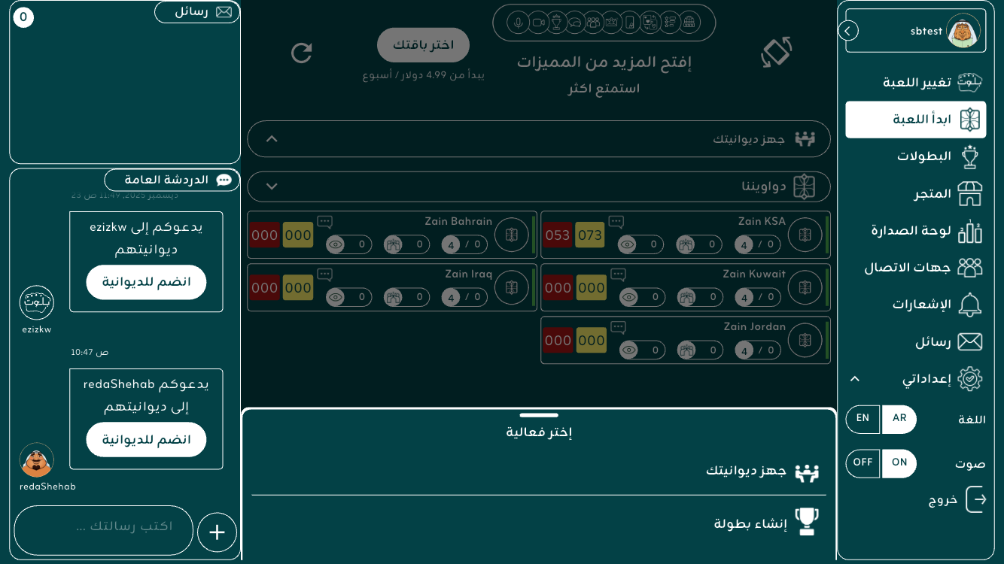1004x564 pixels.
Task: Join redaShehab's diwaniya via انضم للديوانية
Action: (x=146, y=440)
